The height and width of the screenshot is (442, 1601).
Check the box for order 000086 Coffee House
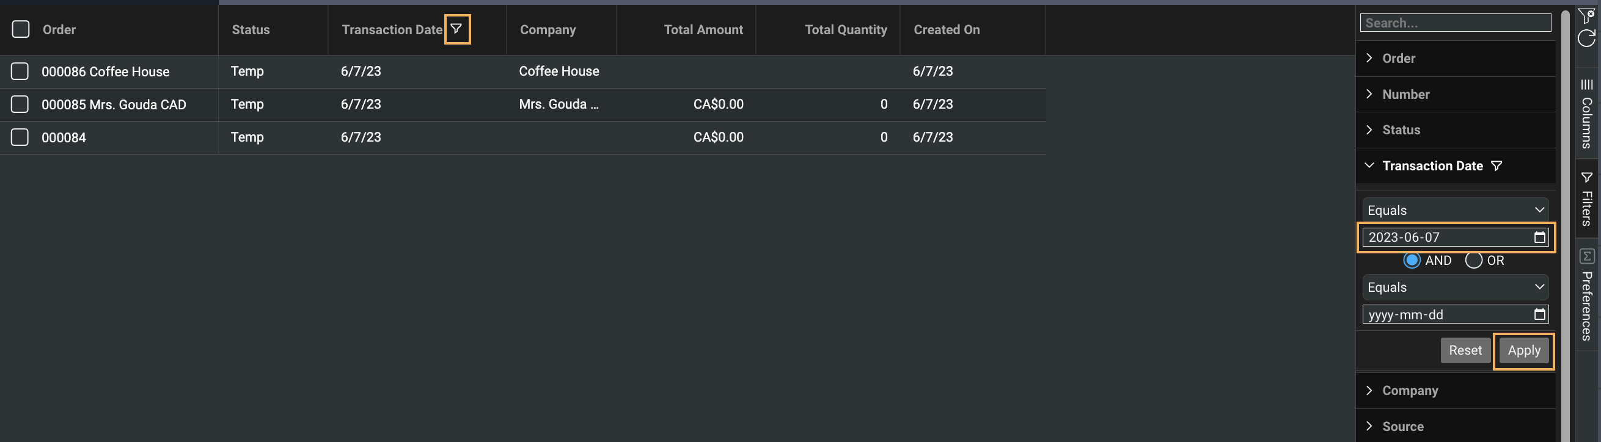pos(20,71)
